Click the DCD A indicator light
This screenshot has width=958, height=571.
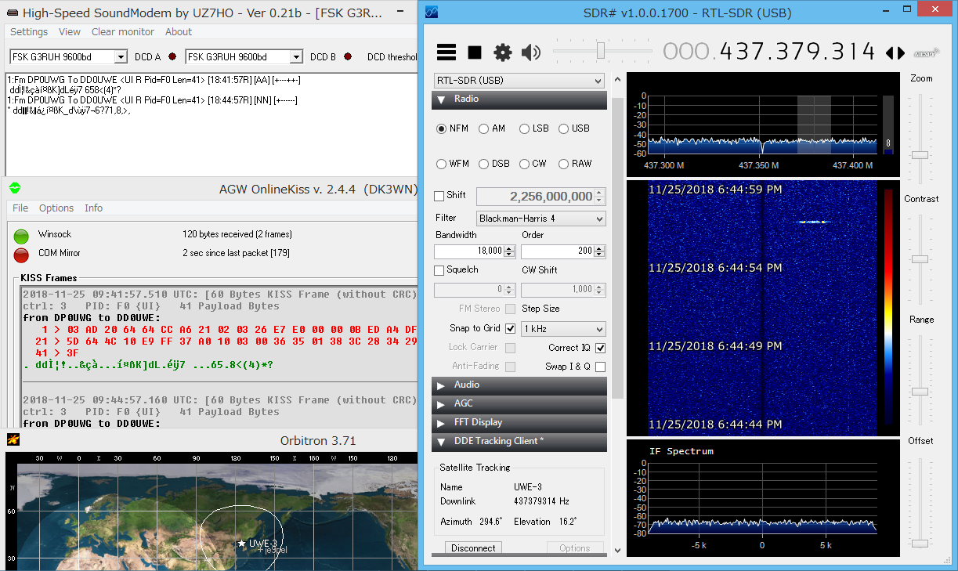(172, 57)
